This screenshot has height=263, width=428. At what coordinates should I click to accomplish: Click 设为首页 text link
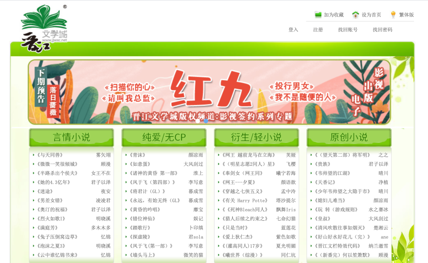click(371, 15)
